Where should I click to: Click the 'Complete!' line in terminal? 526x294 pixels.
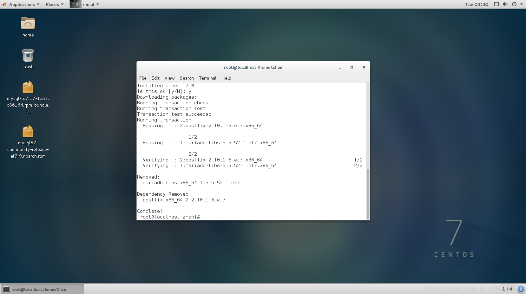tap(150, 211)
